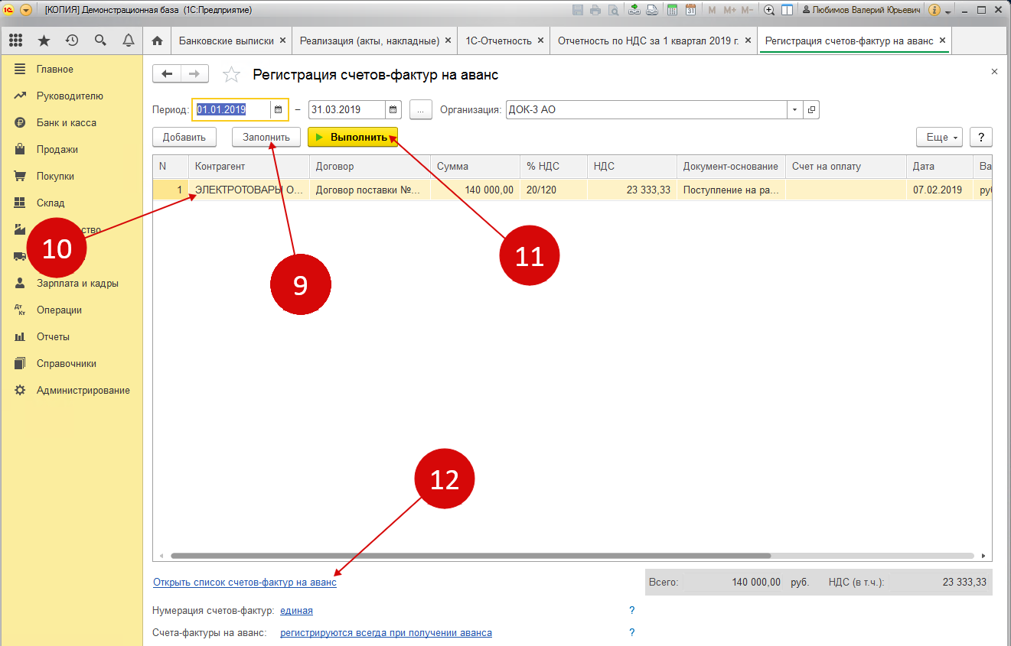The width and height of the screenshot is (1011, 646).
Task: Click the 'единая' numbering link
Action: click(297, 611)
